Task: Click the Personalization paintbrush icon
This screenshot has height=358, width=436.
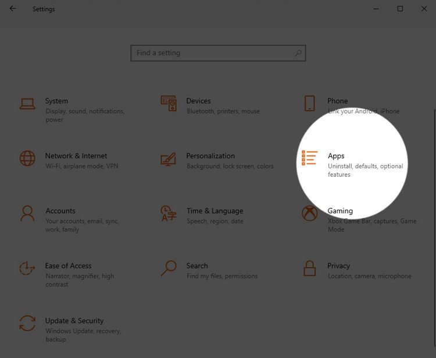Action: (x=169, y=159)
